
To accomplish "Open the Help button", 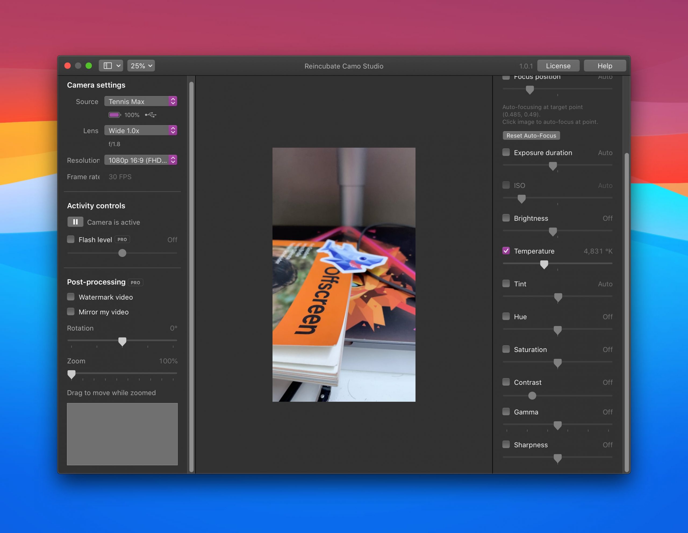I will coord(604,66).
